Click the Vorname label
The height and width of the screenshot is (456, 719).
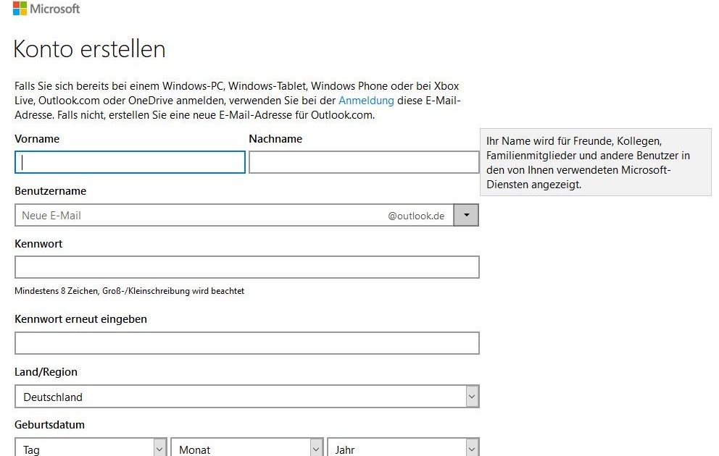pos(37,139)
